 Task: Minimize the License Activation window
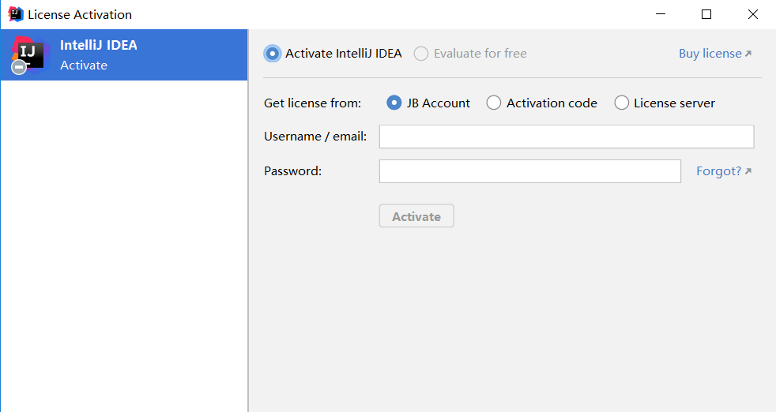point(661,14)
